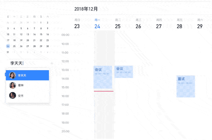Click the plus icon beside the search field
This screenshot has width=212, height=140.
pos(52,63)
